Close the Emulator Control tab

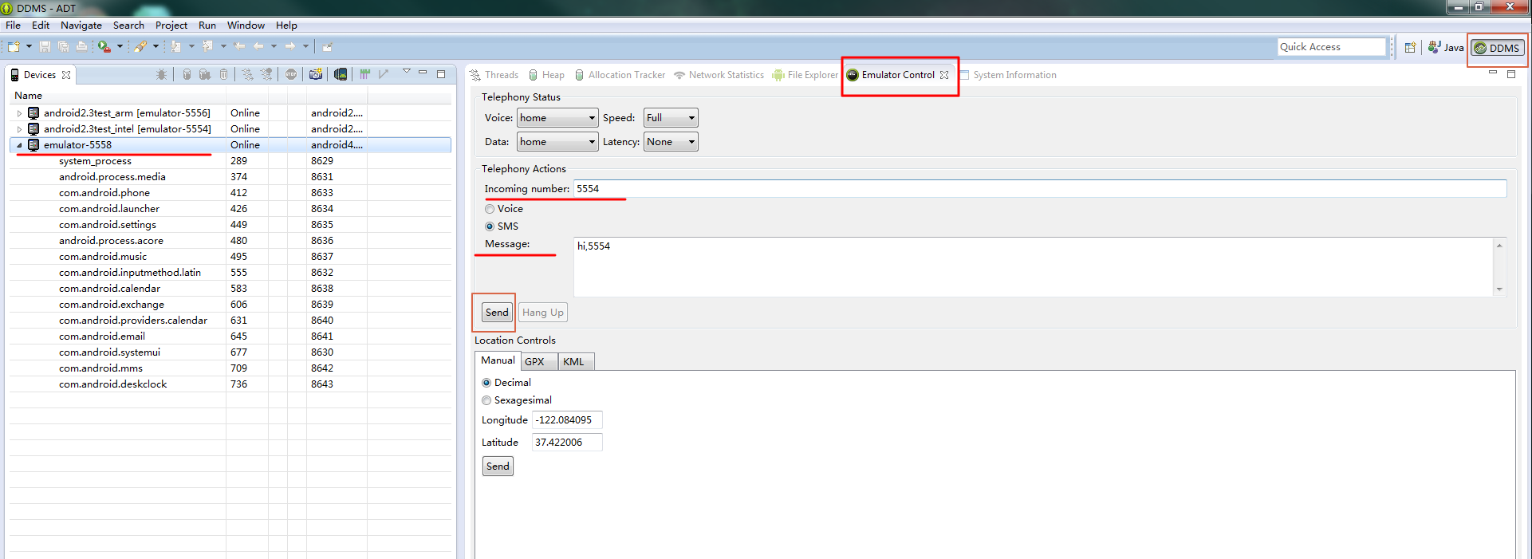944,75
